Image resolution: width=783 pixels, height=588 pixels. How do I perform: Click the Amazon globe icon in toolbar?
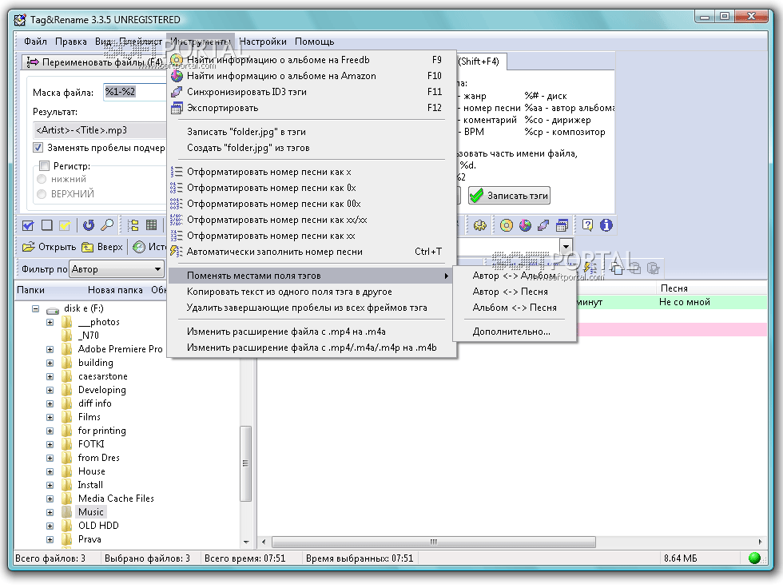525,225
